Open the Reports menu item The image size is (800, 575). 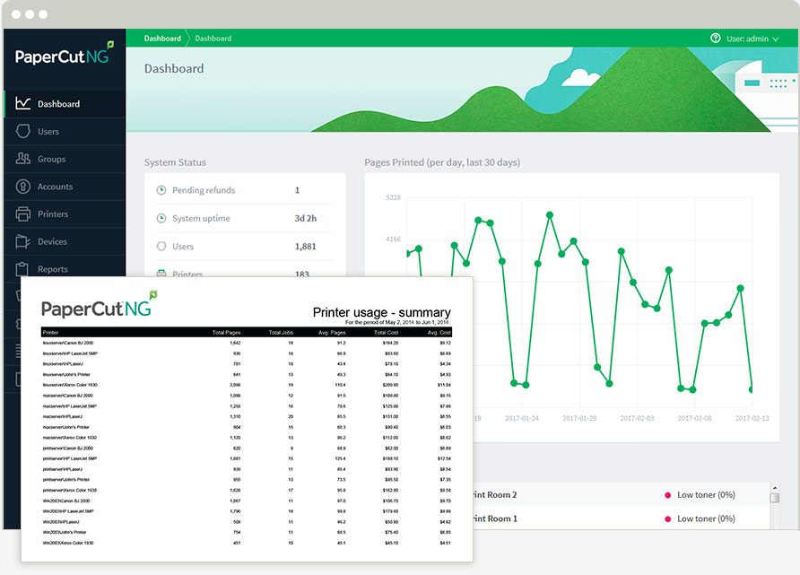pos(53,269)
